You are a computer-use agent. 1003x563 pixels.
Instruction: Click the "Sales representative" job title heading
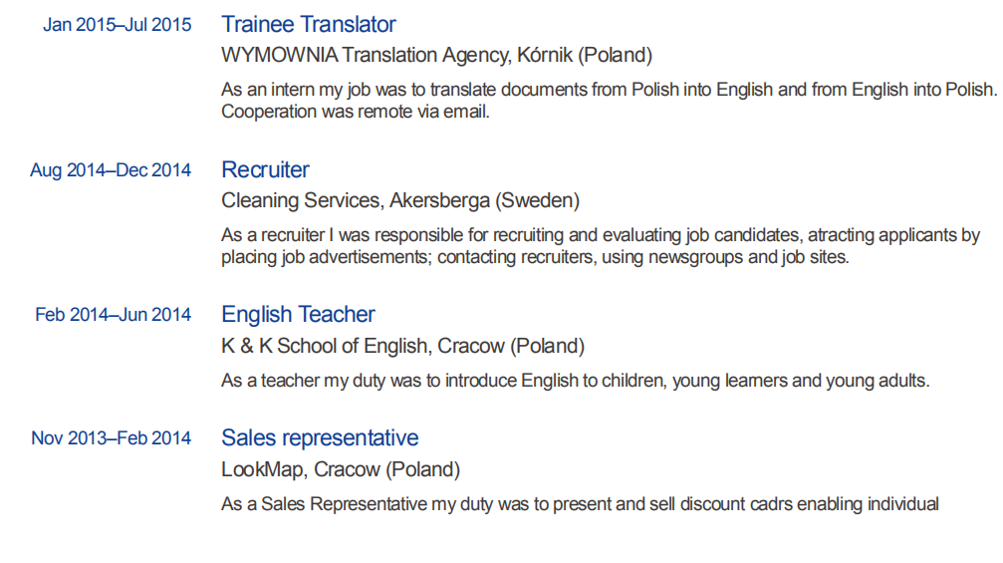click(x=320, y=438)
